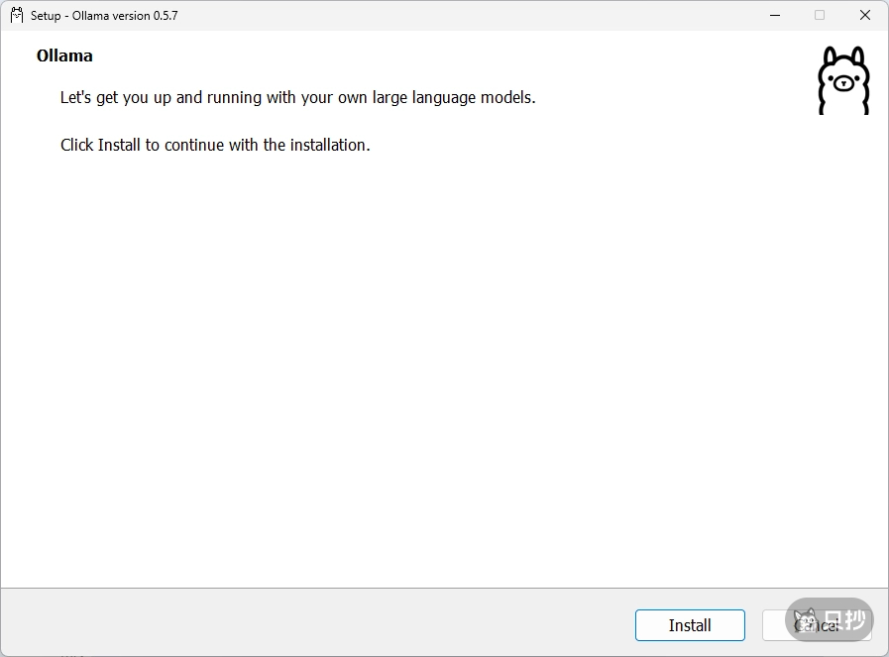Screen dimensions: 889x657
Task: Minimize the Ollama Setup window
Action: click(774, 15)
